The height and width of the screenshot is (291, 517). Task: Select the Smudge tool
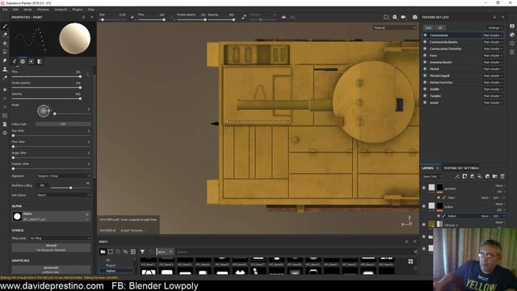[5, 61]
